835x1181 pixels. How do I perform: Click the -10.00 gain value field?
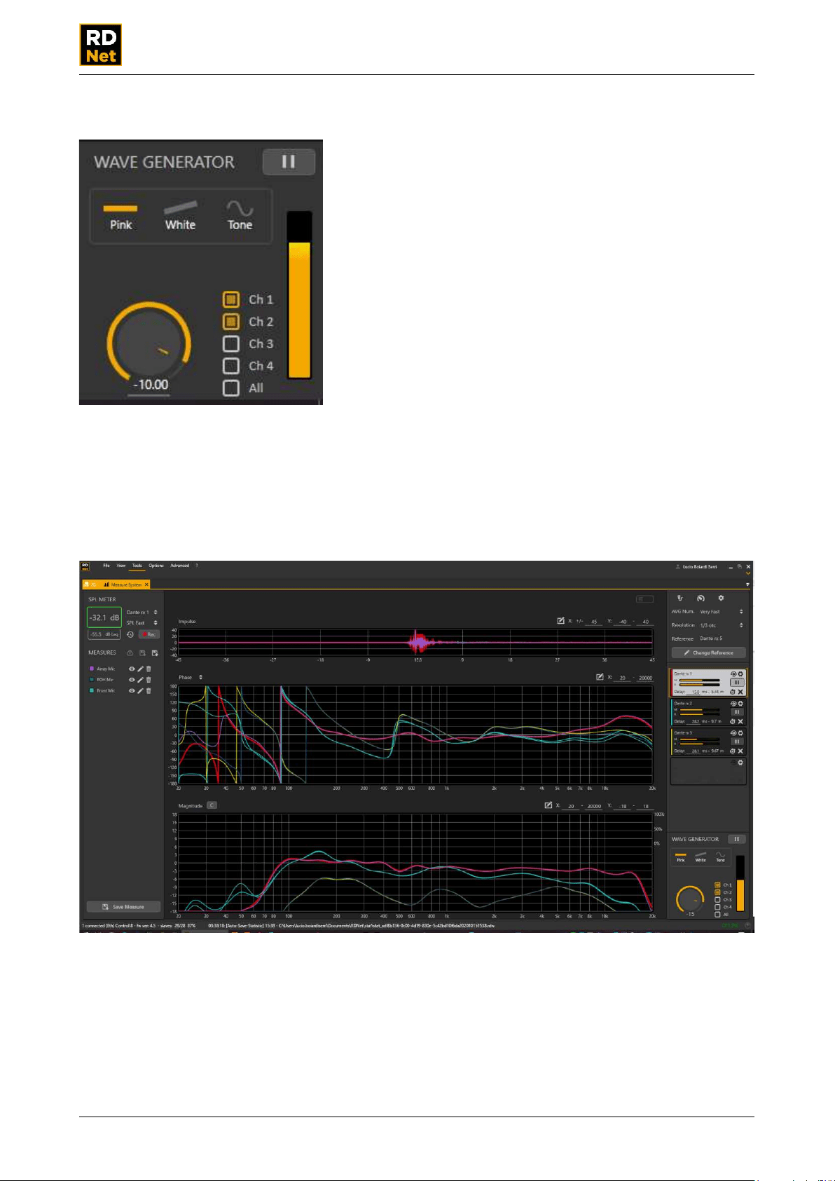(x=150, y=385)
